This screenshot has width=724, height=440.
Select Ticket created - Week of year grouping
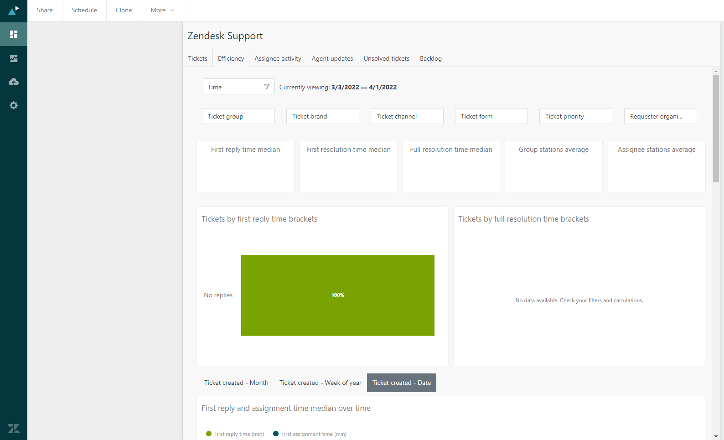[x=321, y=383]
